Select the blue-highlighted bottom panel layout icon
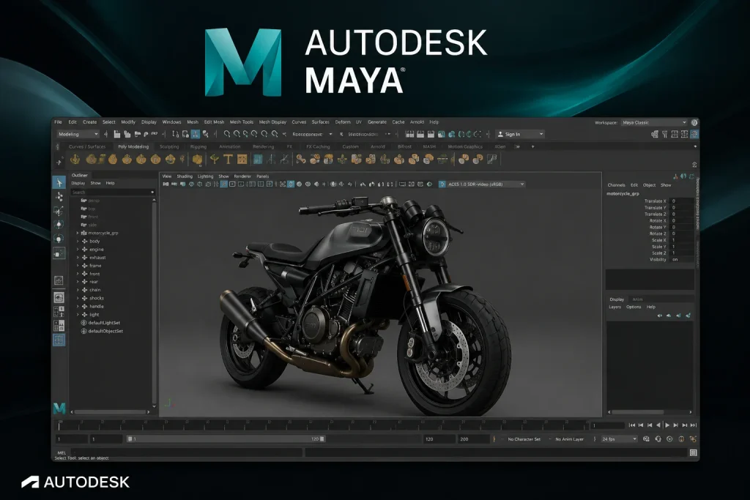 click(59, 340)
